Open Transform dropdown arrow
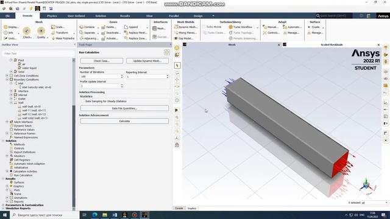 74,33
